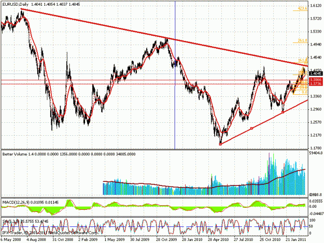This screenshot has width=324, height=243.
Task: Click the 31 Oct 2008 date label
Action: 63,239
